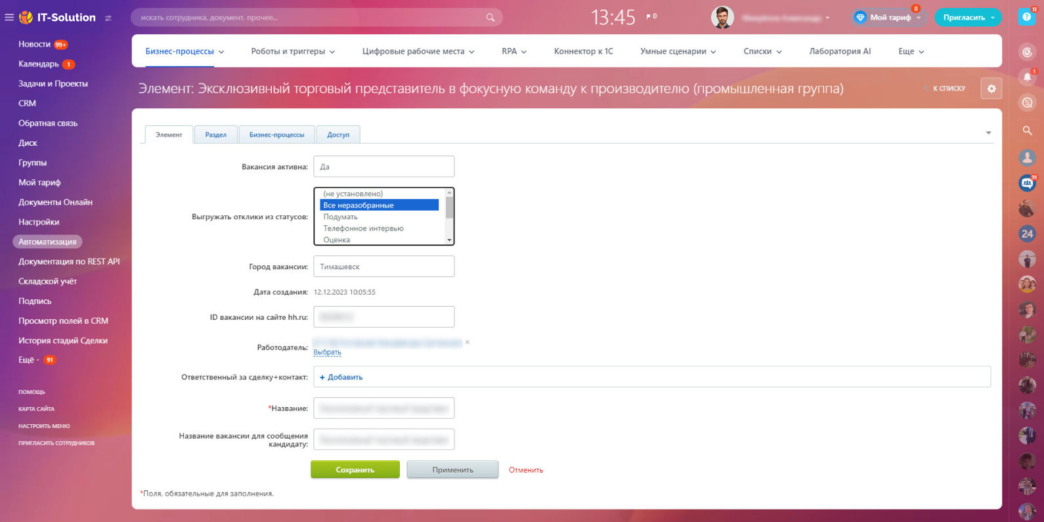Image resolution: width=1044 pixels, height=522 pixels.
Task: Open the spiral icon at top of right sidebar
Action: (x=1028, y=52)
